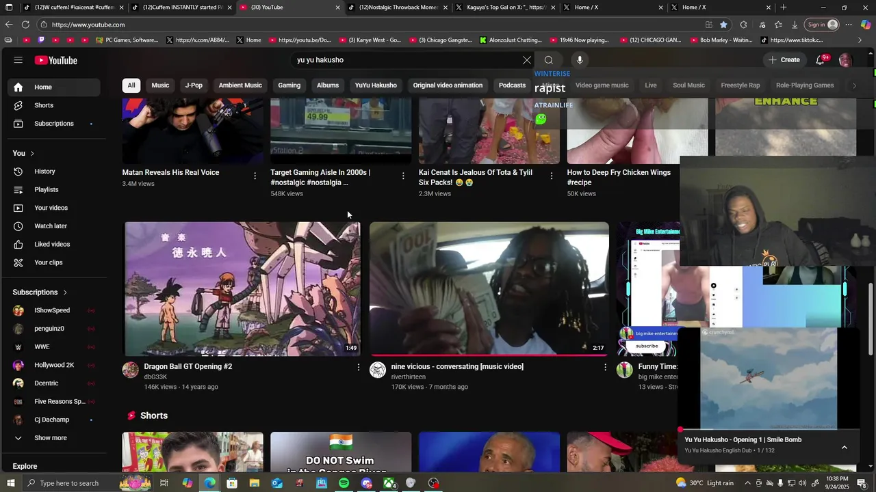Switch to Cuffem INSTANTLY started browser tab
Image resolution: width=876 pixels, height=492 pixels.
[x=182, y=8]
